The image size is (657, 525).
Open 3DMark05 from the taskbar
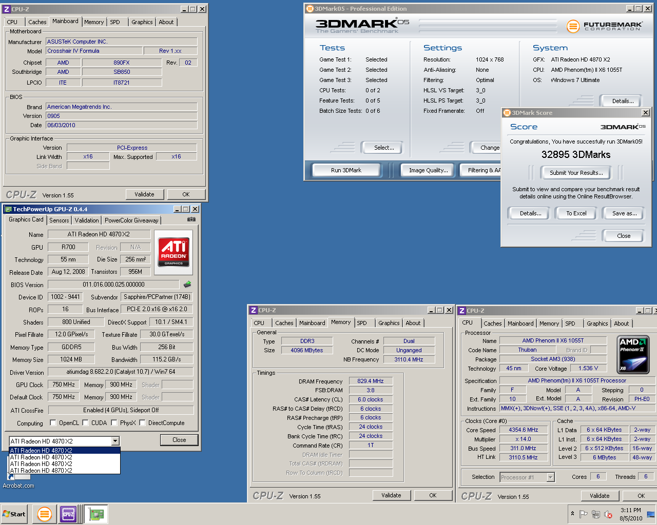pyautogui.click(x=45, y=514)
